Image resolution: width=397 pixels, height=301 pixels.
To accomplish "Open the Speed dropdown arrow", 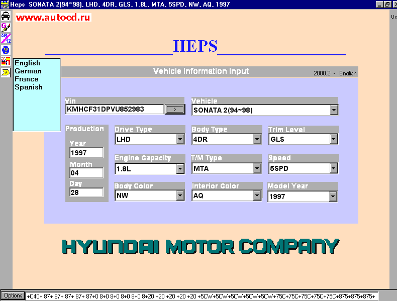I will tap(334, 168).
